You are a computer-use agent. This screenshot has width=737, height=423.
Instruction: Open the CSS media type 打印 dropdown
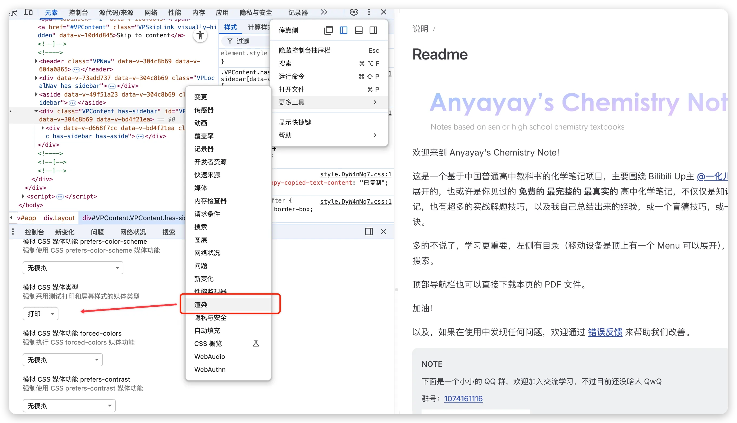(40, 314)
